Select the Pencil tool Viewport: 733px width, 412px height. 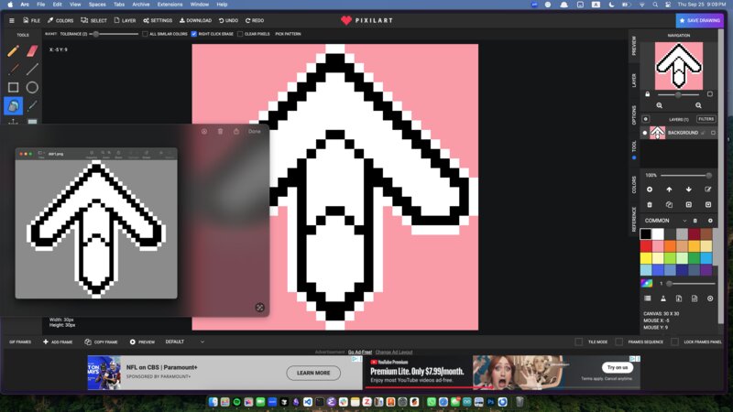(13, 50)
